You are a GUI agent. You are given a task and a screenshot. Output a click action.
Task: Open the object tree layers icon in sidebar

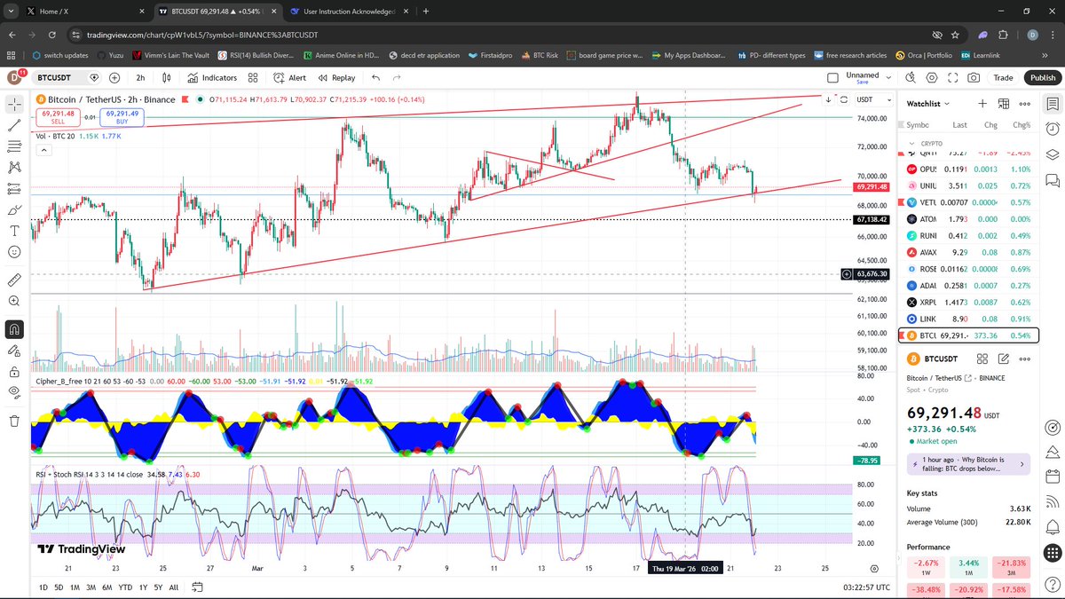coord(1052,154)
